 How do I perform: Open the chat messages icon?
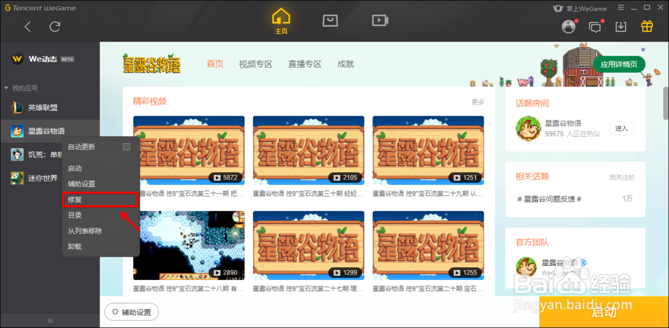595,27
